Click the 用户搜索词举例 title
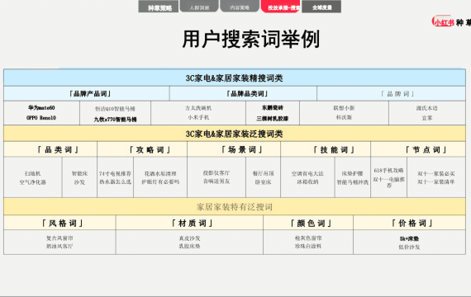Viewport: 471px width, 297px height. point(251,39)
